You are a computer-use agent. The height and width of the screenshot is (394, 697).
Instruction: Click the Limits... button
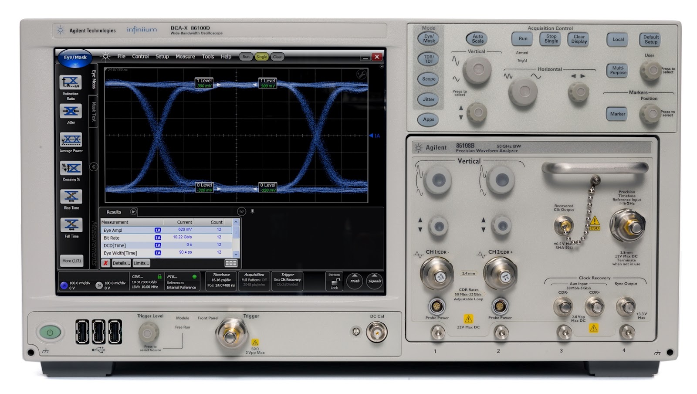pyautogui.click(x=141, y=263)
